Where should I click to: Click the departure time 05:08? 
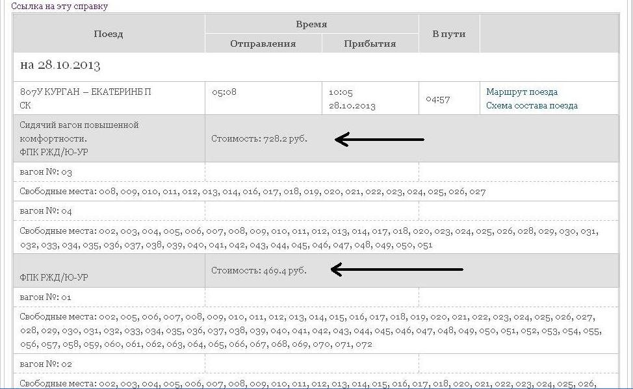click(224, 92)
